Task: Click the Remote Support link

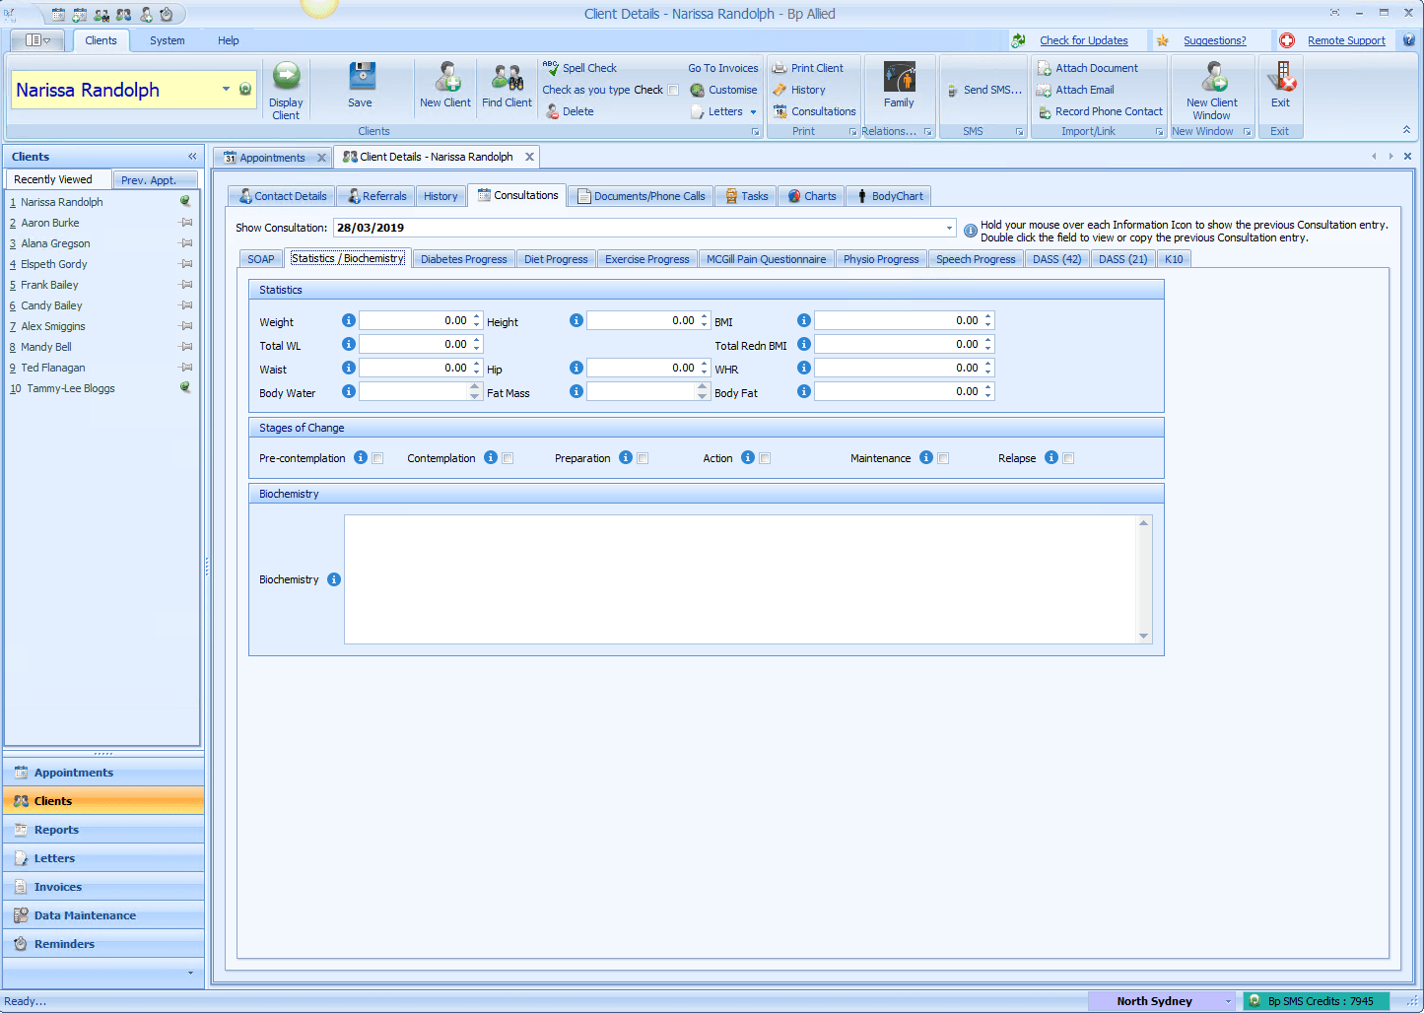Action: pos(1346,40)
